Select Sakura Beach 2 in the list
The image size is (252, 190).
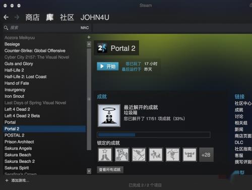20,161
